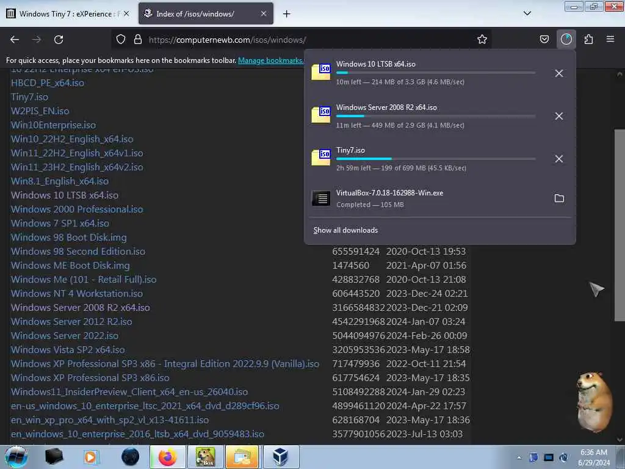Click Show all downloads
This screenshot has width=625, height=469.
pyautogui.click(x=345, y=230)
